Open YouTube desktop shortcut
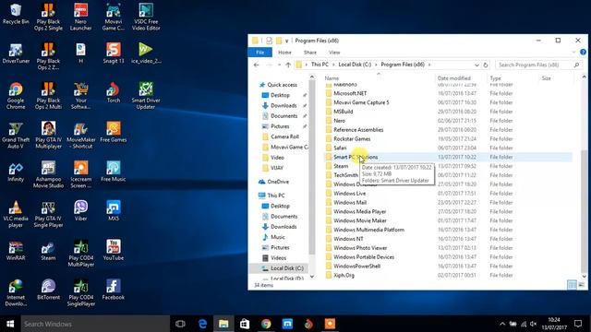This screenshot has width=591, height=332. (113, 250)
